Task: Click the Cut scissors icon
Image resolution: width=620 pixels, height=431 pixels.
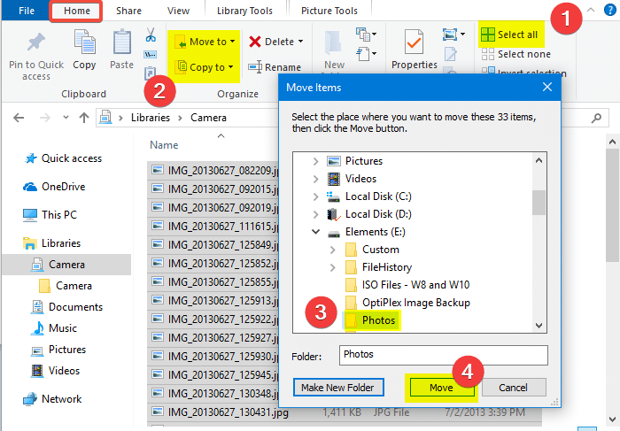Action: (x=150, y=35)
